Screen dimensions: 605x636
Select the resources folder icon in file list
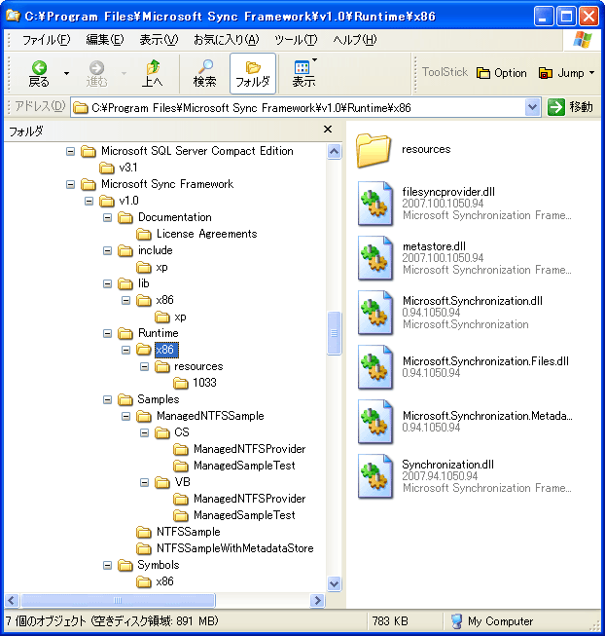click(374, 150)
